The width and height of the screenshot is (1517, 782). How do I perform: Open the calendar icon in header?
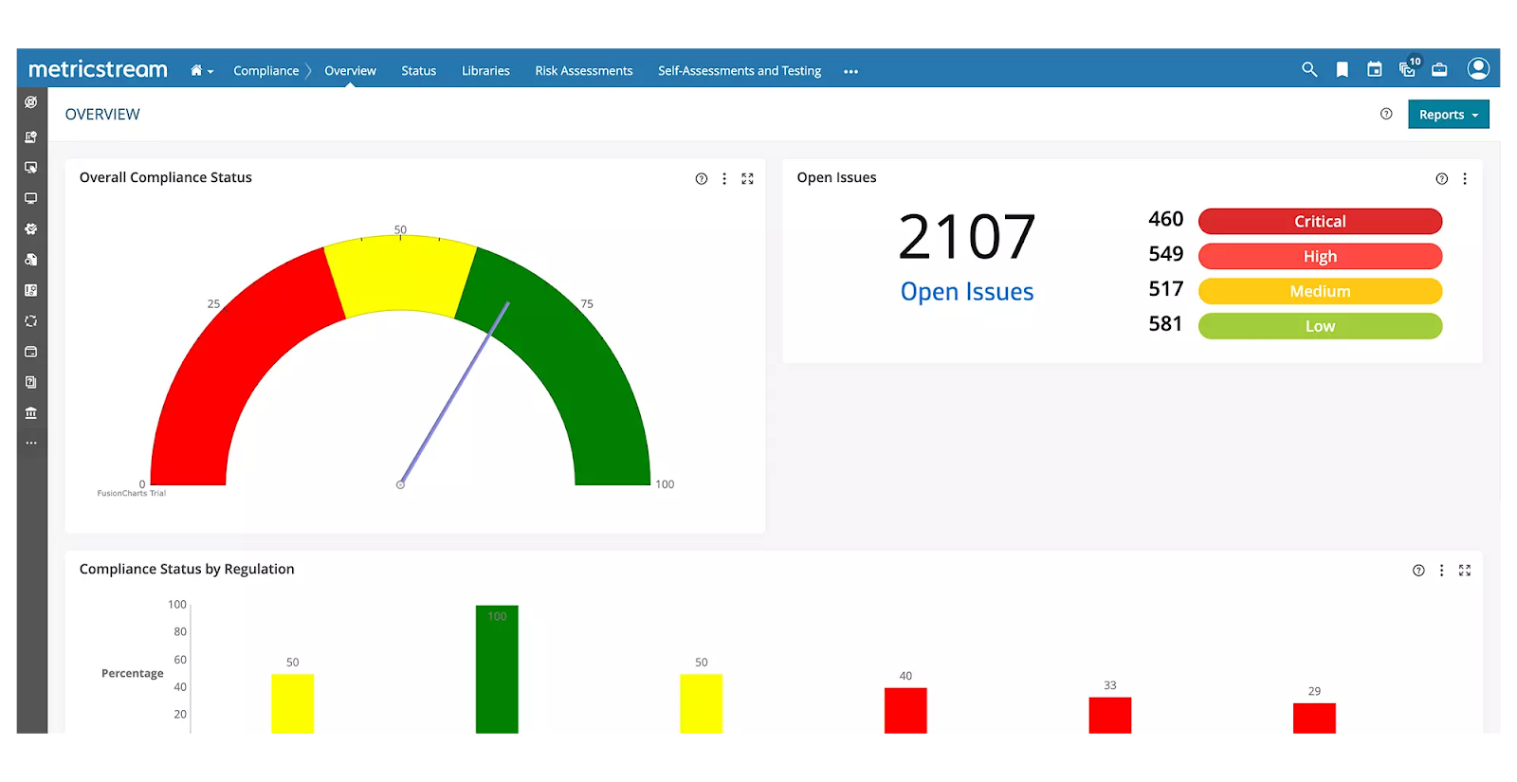(1374, 69)
